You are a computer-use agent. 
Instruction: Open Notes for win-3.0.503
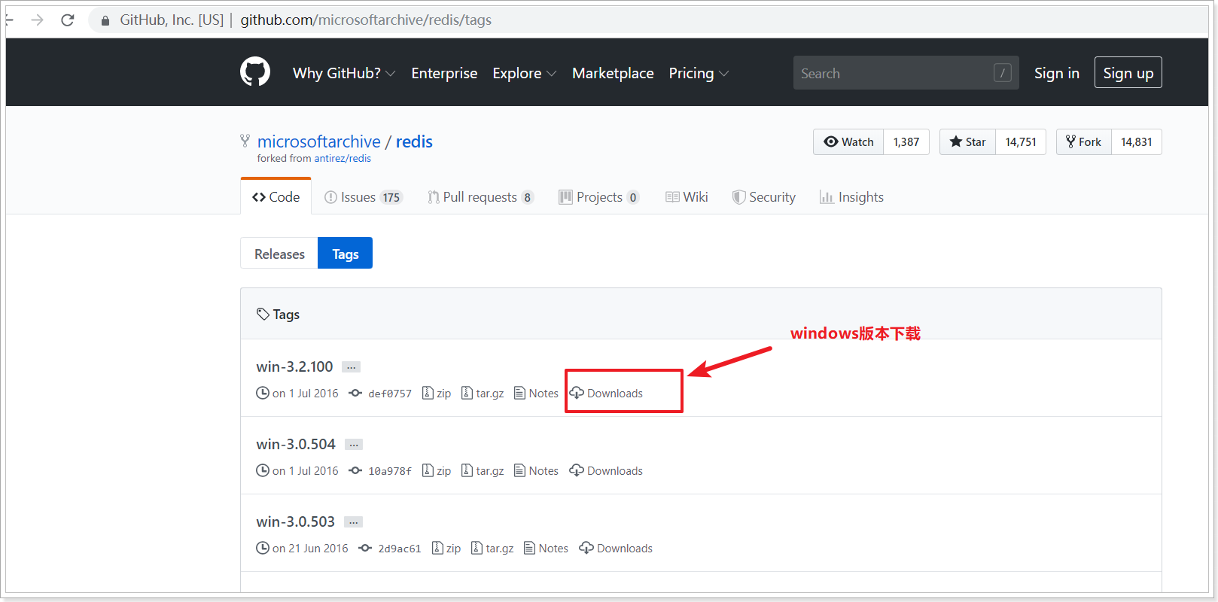[546, 549]
